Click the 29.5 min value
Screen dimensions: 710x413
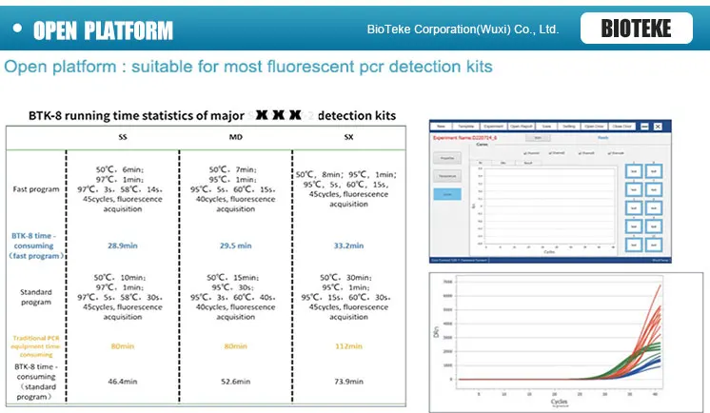tap(235, 246)
